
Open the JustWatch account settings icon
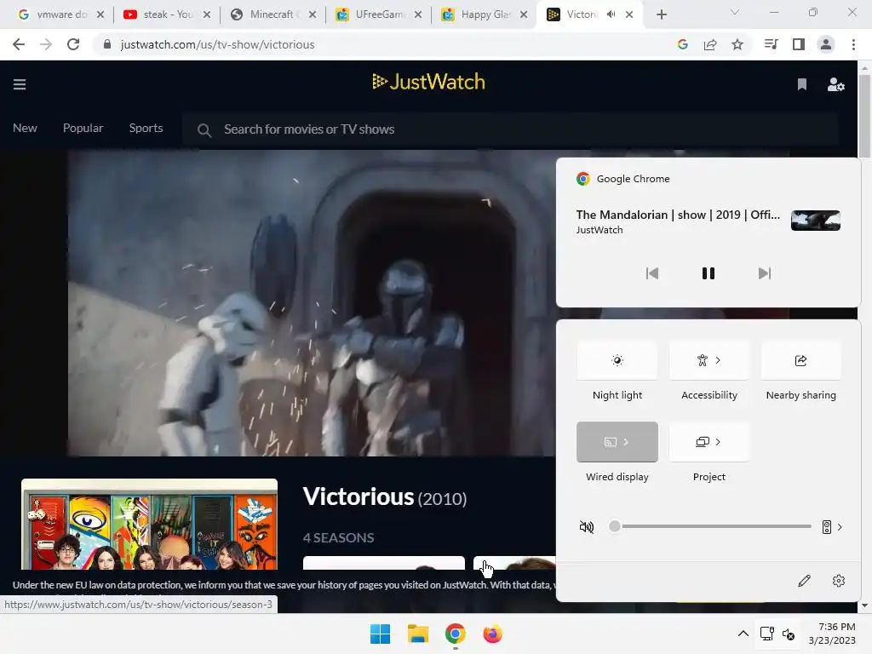coord(835,84)
